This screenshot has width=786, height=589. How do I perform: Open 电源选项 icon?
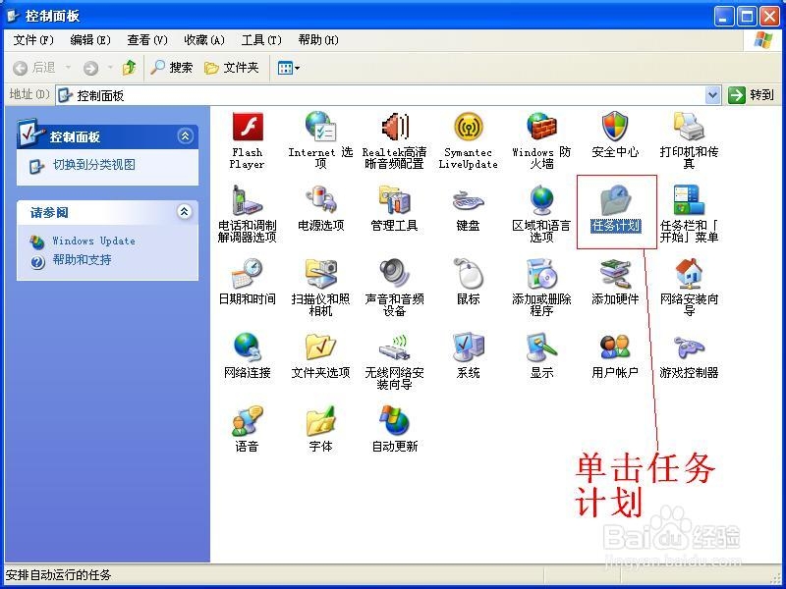321,200
